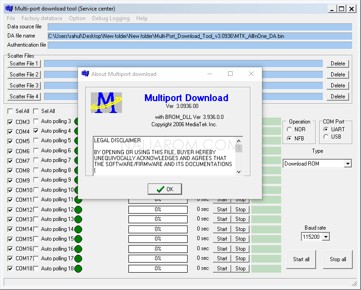The image size is (361, 290).
Task: Click the COM18 progress bar at 0%
Action: (158, 269)
